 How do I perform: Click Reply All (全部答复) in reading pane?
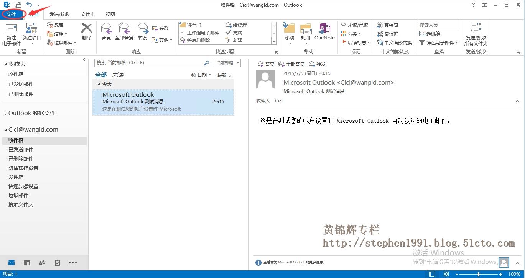click(x=291, y=64)
